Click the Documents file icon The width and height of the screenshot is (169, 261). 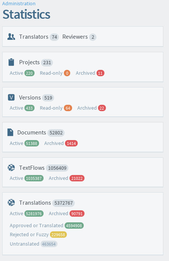click(x=10, y=132)
